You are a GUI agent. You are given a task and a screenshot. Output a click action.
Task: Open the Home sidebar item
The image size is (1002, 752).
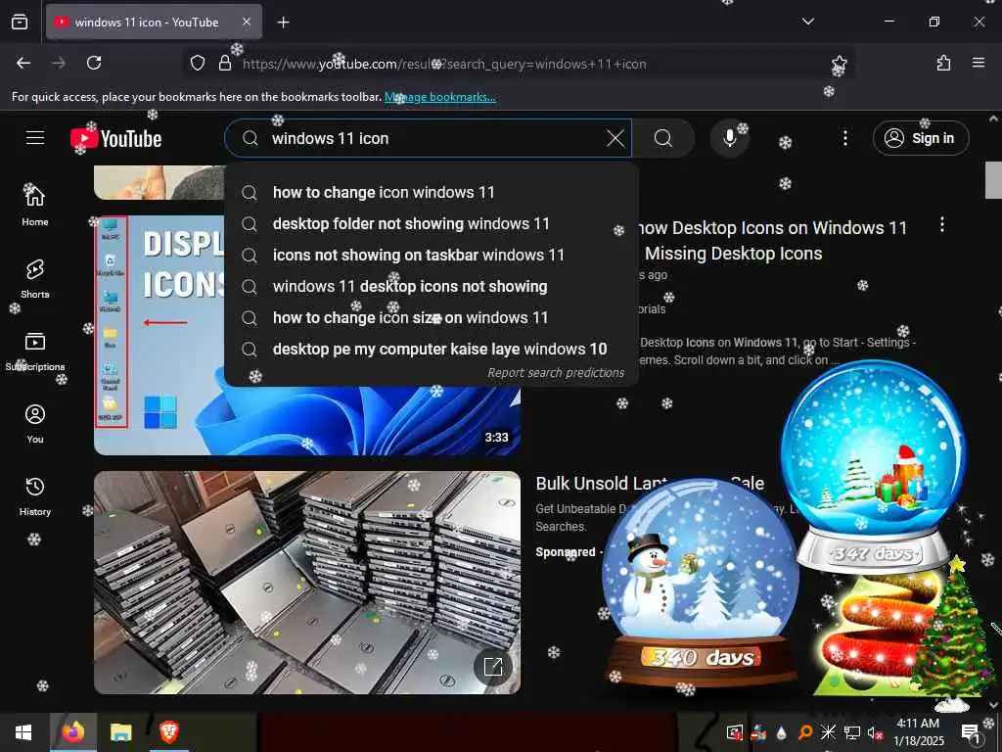click(x=35, y=206)
